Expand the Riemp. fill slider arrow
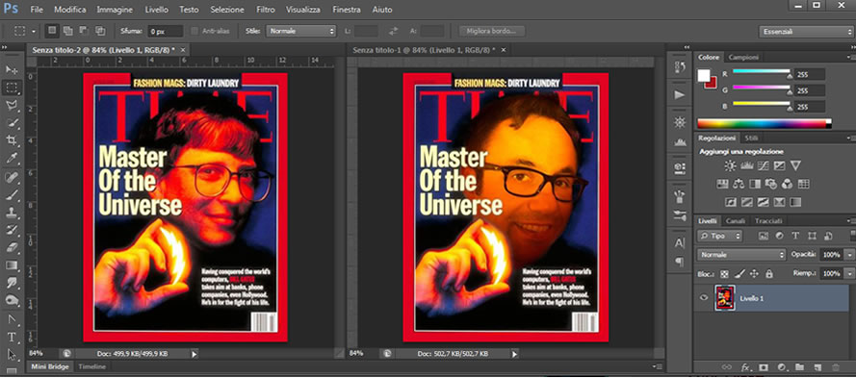Screen dimensions: 856x378 click(849, 273)
